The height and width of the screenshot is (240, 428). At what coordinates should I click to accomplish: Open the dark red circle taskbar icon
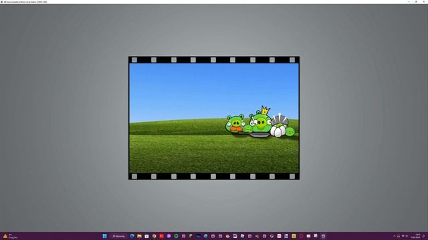point(301,236)
